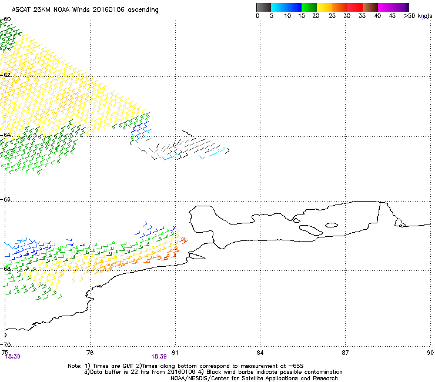
Task: Click the purple "18:39" time left of longitude 81
Action: point(159,357)
